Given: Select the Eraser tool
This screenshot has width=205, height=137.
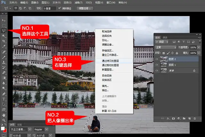Looking at the screenshot, I should point(4,73).
